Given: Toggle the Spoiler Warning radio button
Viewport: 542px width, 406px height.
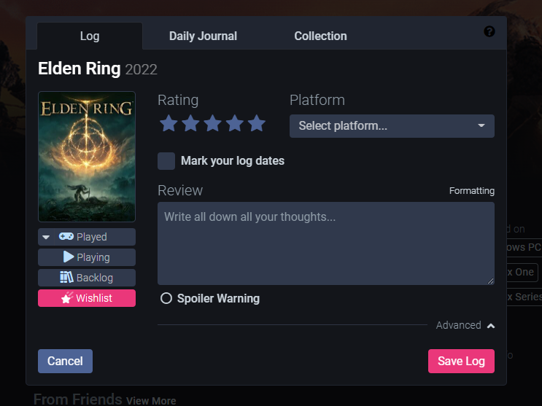Looking at the screenshot, I should 166,298.
